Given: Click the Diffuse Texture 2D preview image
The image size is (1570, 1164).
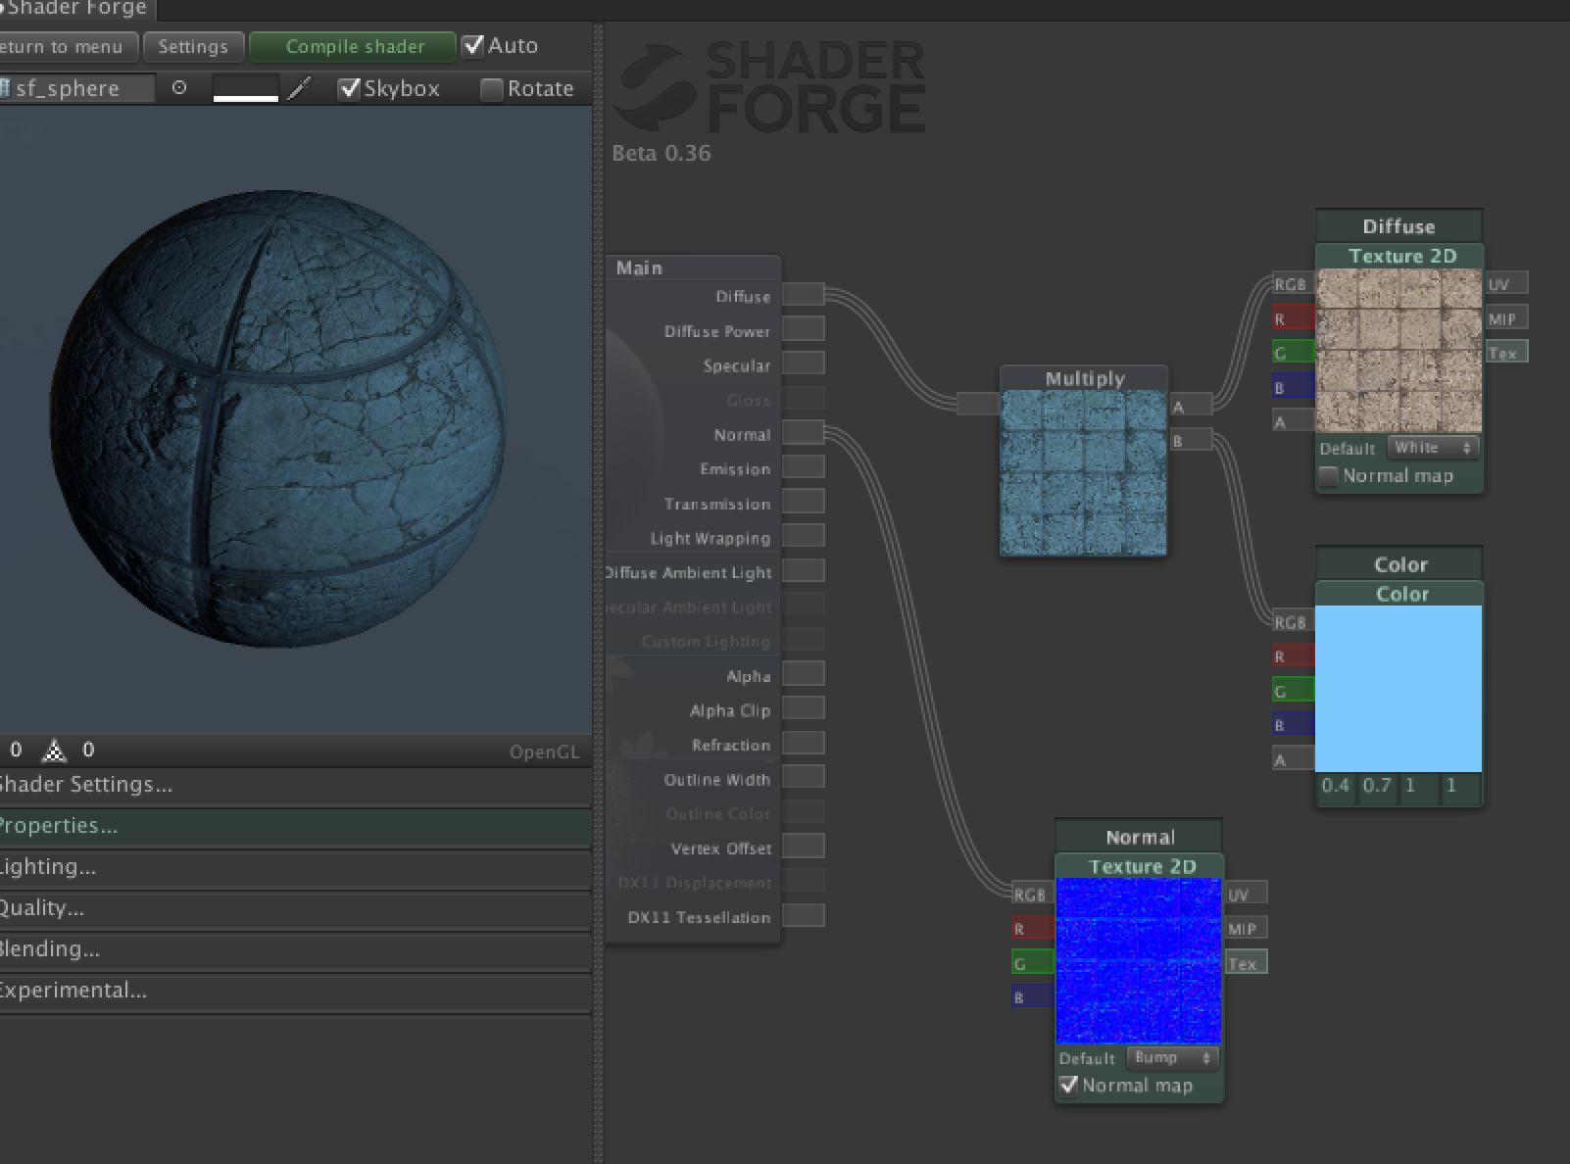Looking at the screenshot, I should coord(1398,351).
